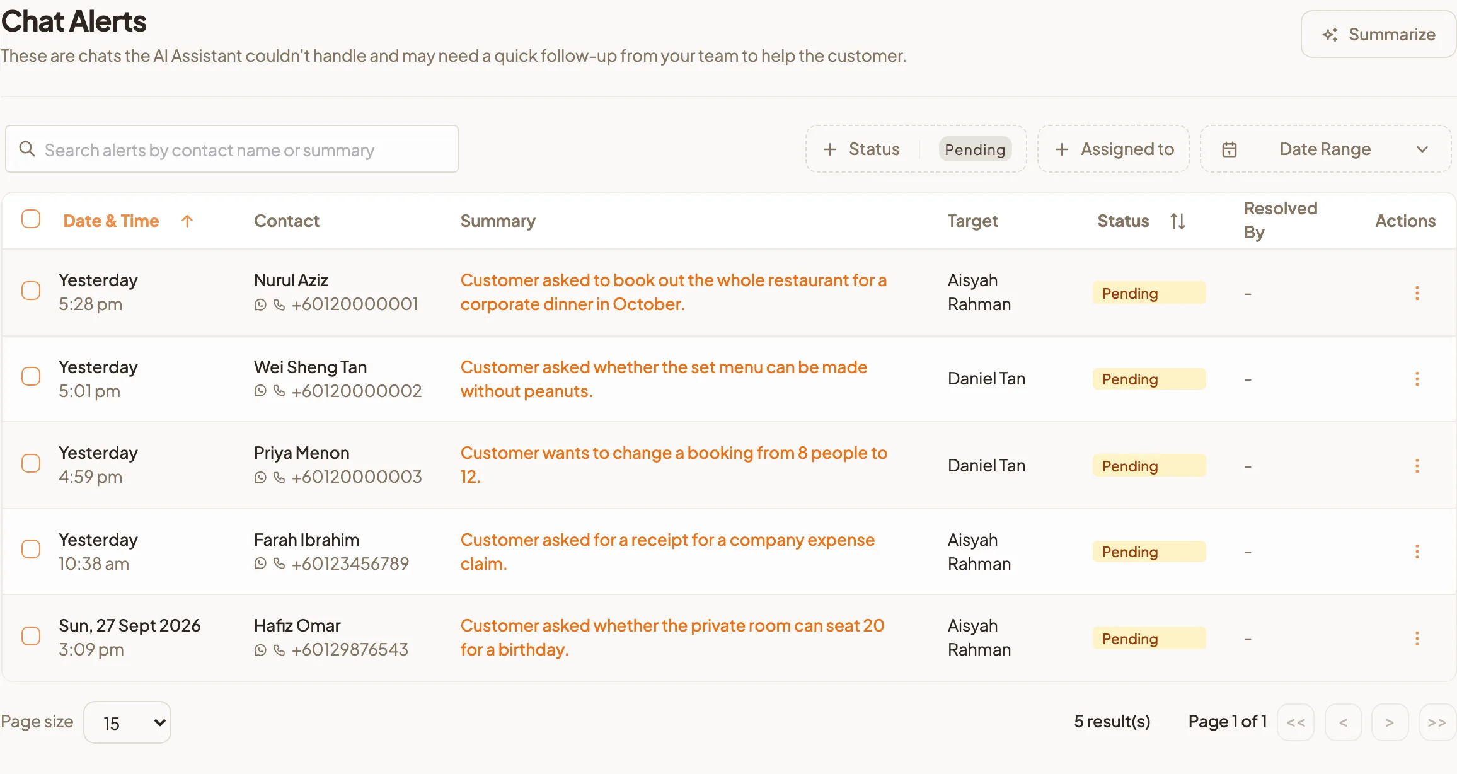Open the corporate dinner in October summary
This screenshot has width=1457, height=774.
click(673, 292)
